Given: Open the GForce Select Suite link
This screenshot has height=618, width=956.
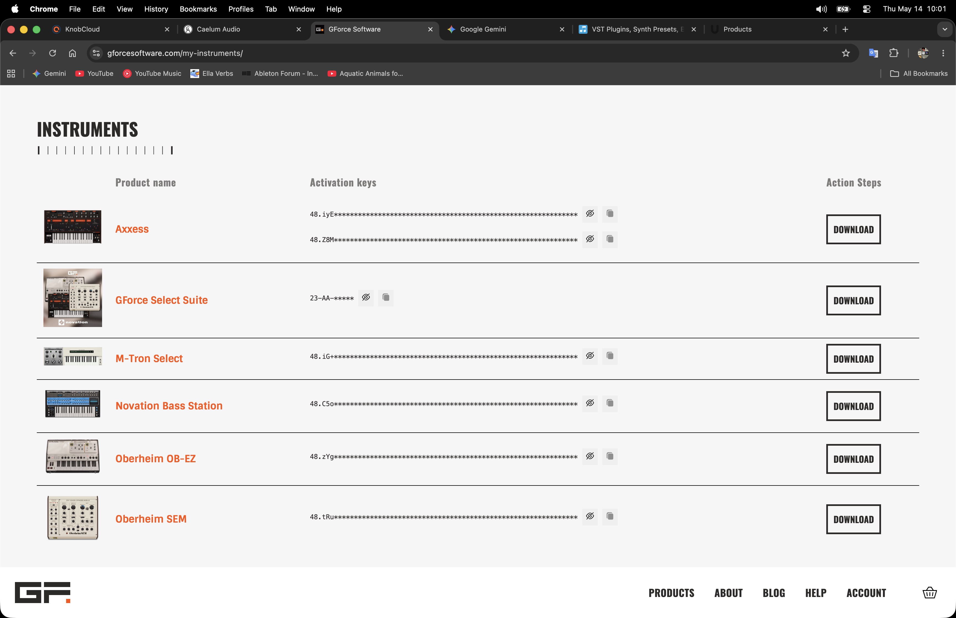Looking at the screenshot, I should pos(162,300).
